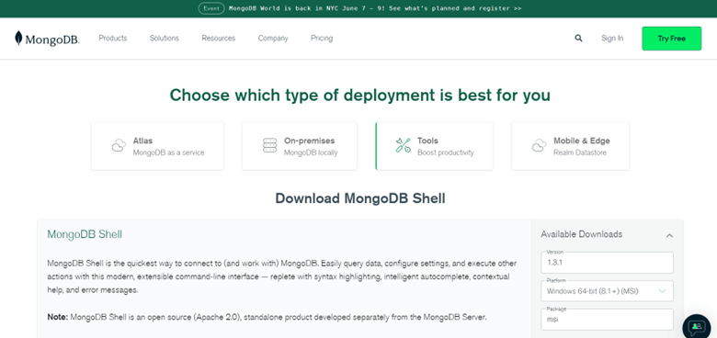
Task: Open the Solutions menu
Action: (165, 39)
